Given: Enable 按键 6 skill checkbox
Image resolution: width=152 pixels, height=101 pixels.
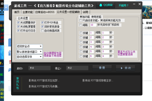Looking at the screenshot, I should tap(81, 56).
